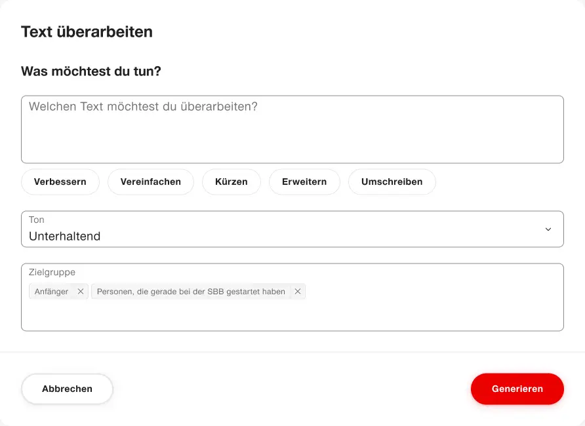Enable the Umschreiben mode
585x426 pixels.
pos(392,182)
